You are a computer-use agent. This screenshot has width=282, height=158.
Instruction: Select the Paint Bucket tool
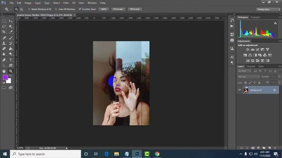click(11, 49)
